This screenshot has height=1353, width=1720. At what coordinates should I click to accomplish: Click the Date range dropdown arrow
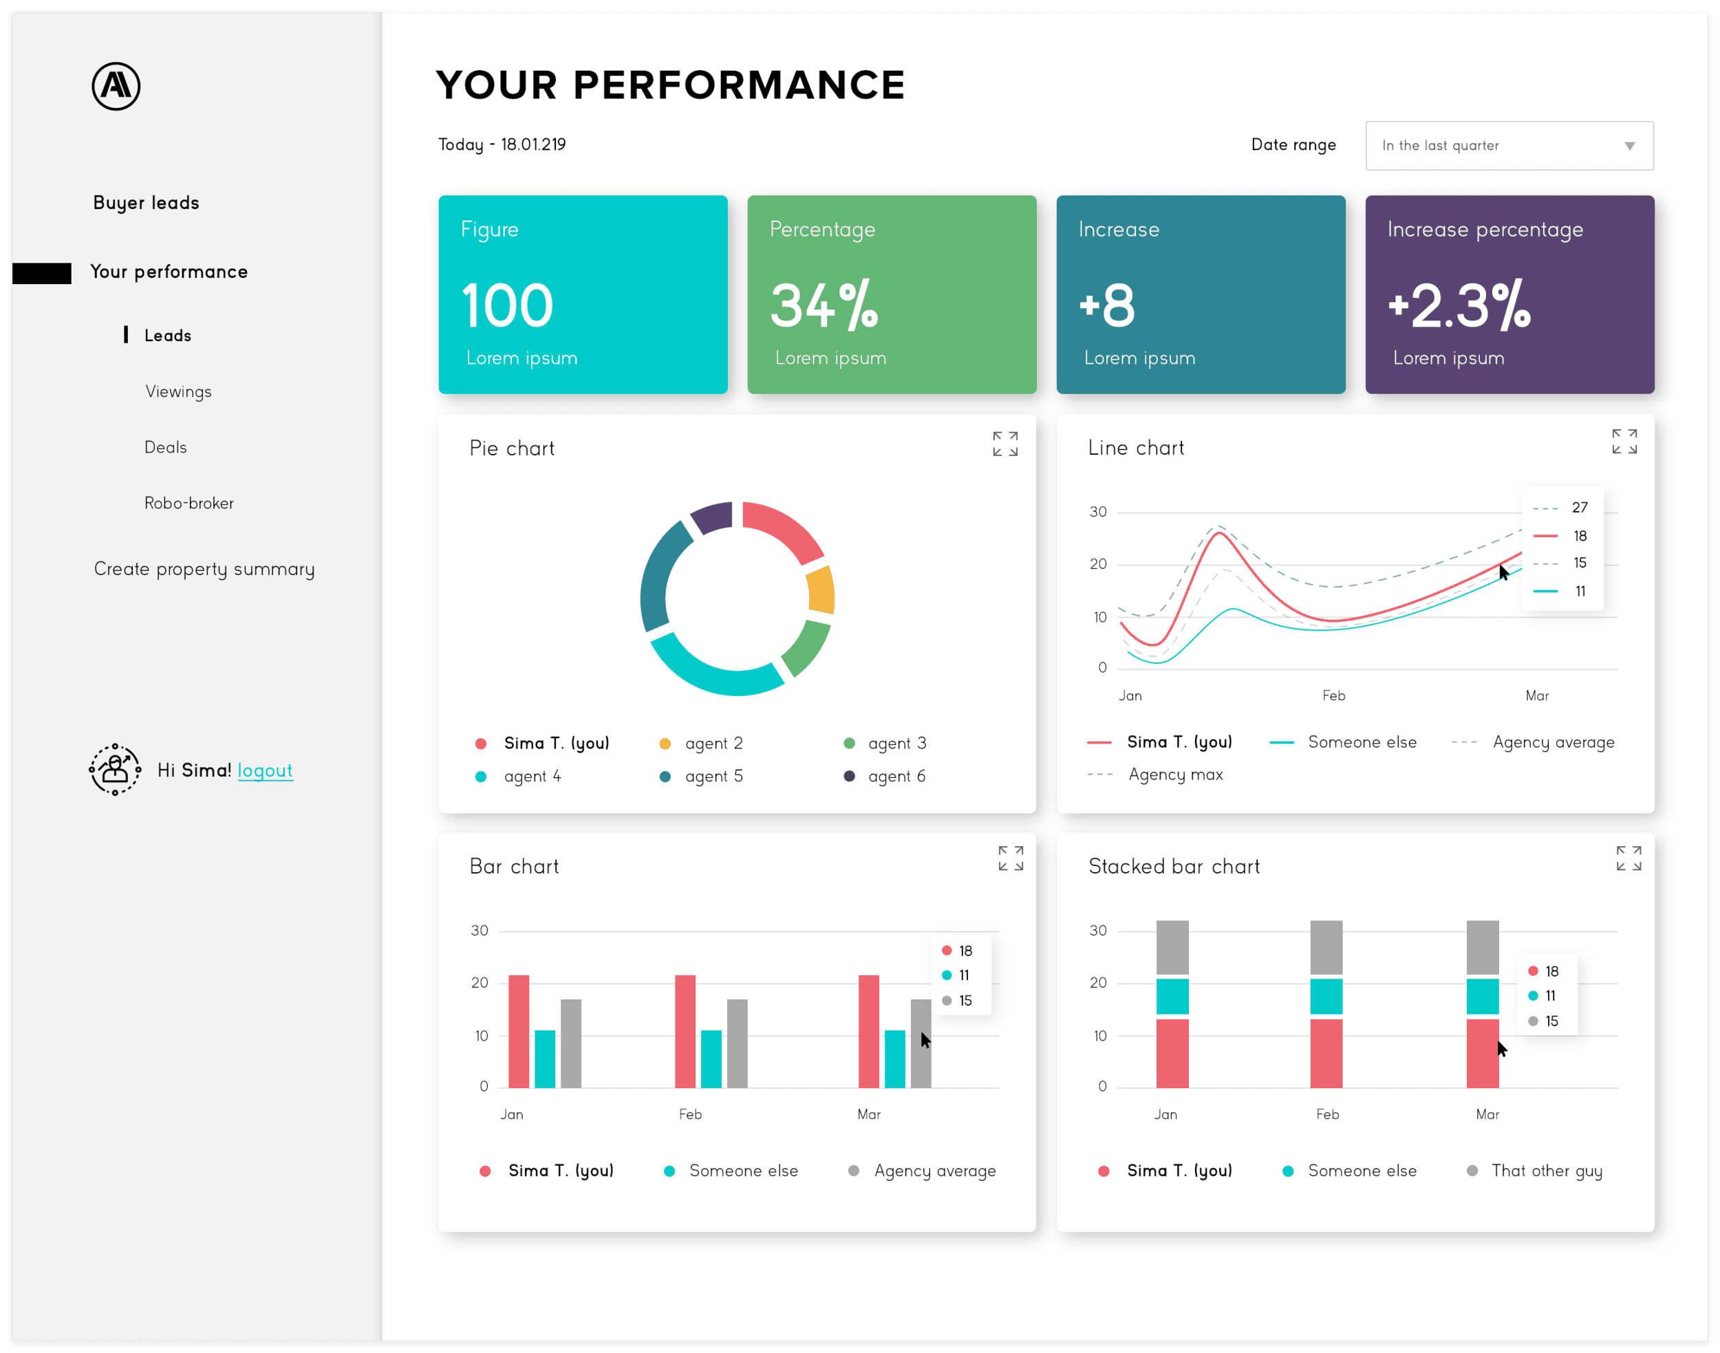tap(1629, 146)
